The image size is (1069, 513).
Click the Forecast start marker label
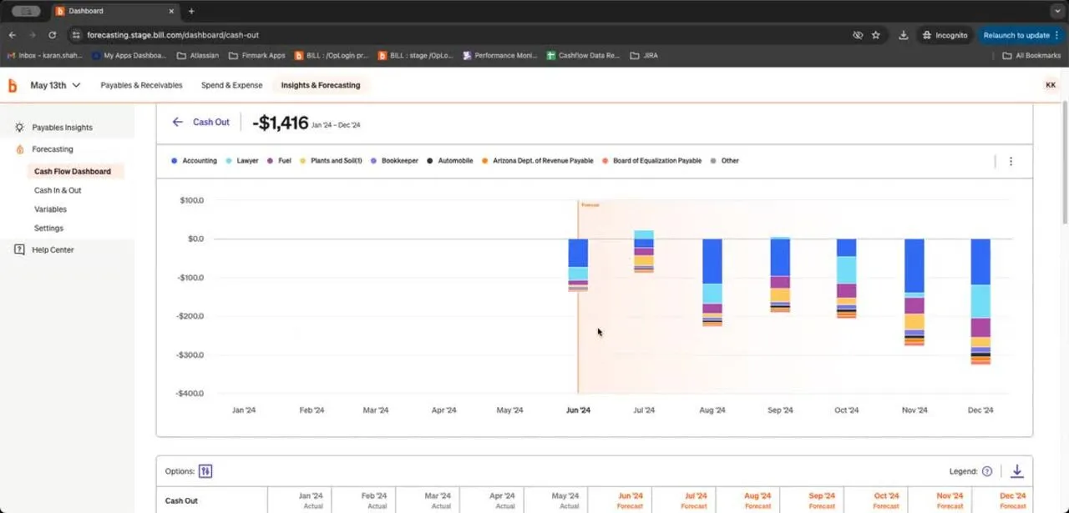(590, 204)
